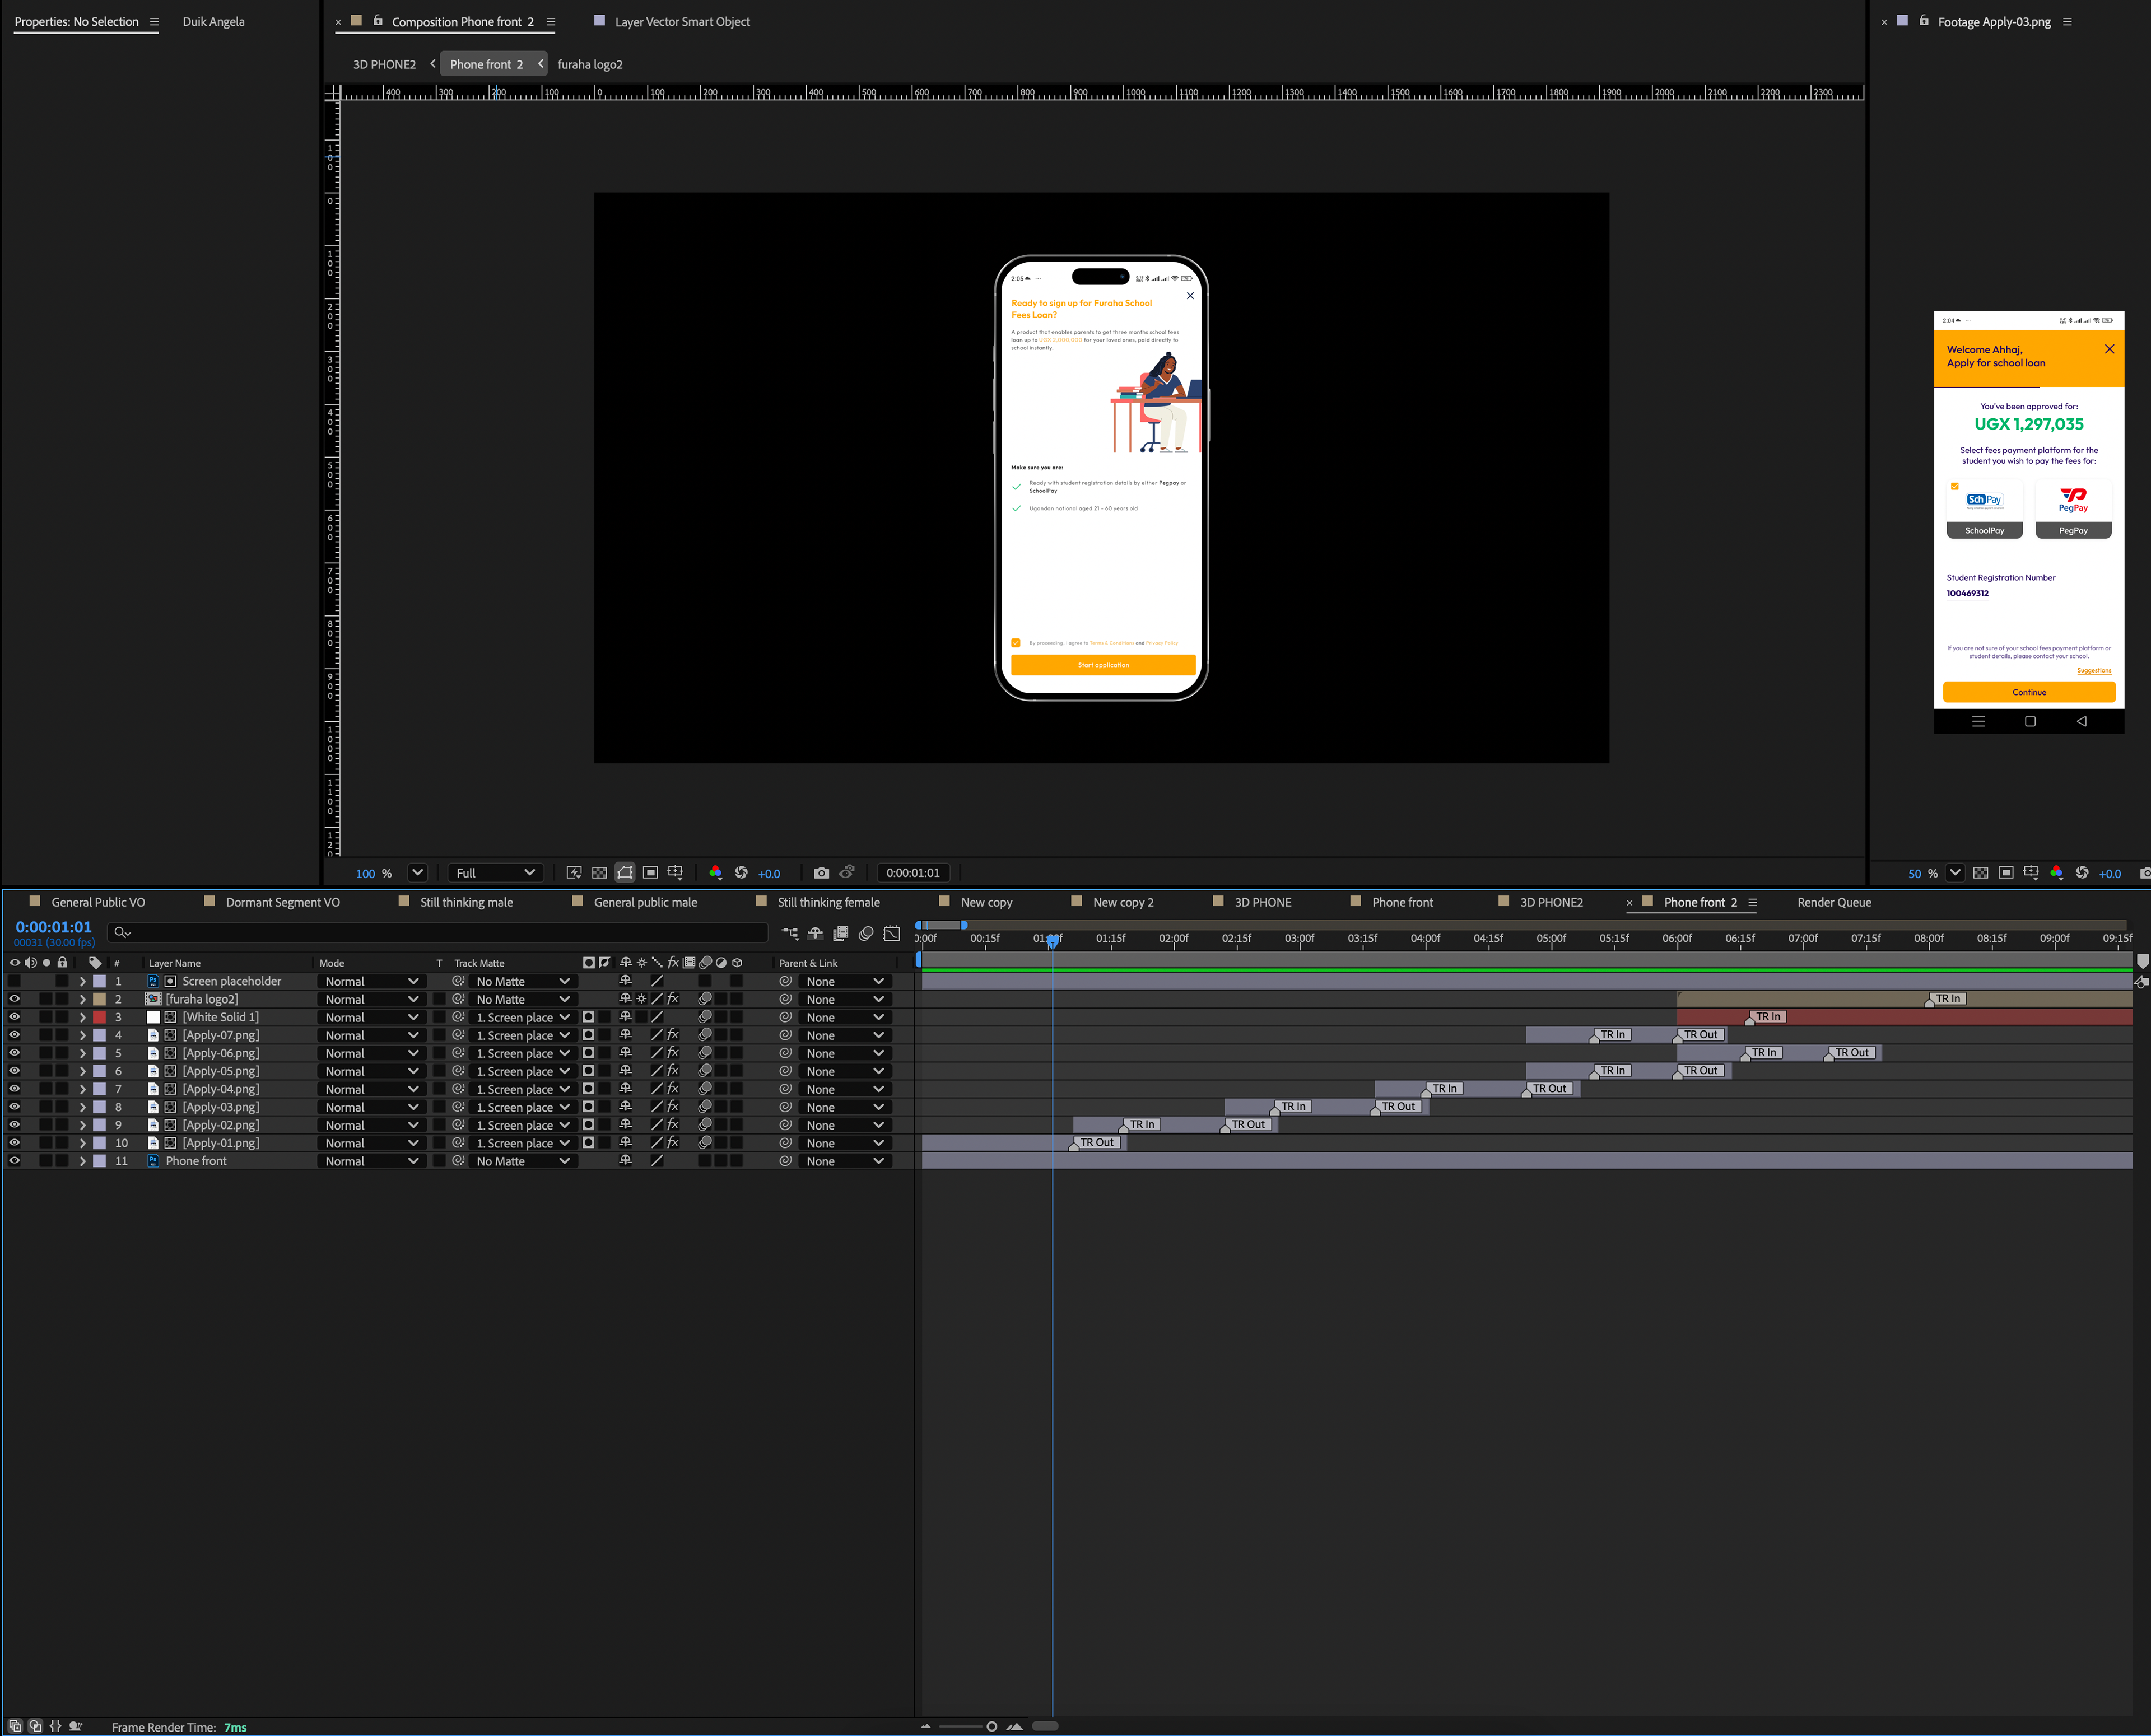Hide the White Solid 1 layer

[x=14, y=1017]
